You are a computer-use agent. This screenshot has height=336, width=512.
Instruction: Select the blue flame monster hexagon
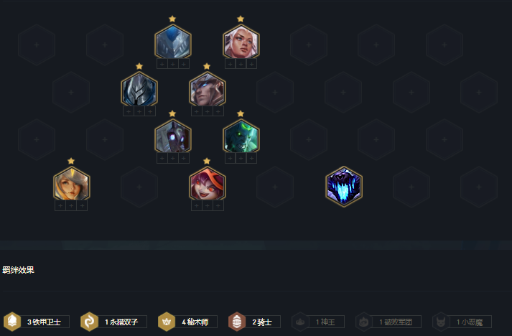[344, 187]
